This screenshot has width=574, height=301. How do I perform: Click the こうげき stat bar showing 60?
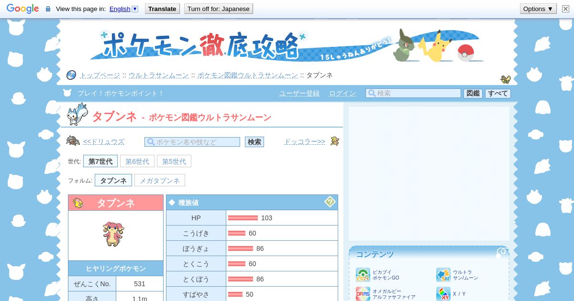point(237,233)
